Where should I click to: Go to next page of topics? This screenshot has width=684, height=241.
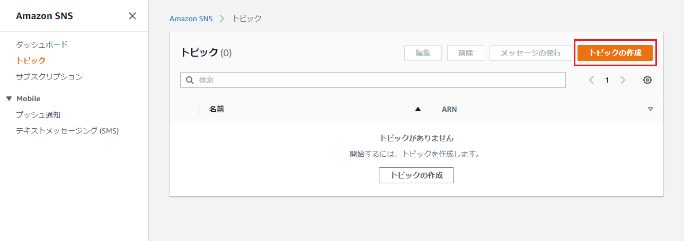pos(623,80)
